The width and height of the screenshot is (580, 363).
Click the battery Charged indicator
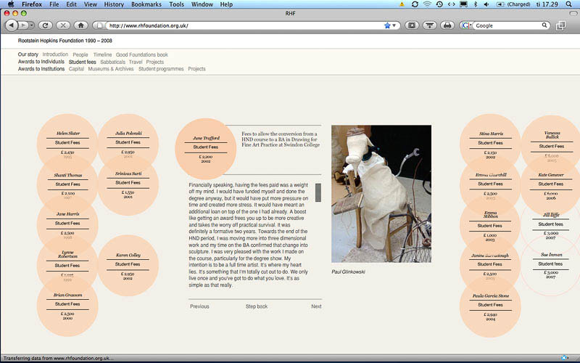coord(513,4)
